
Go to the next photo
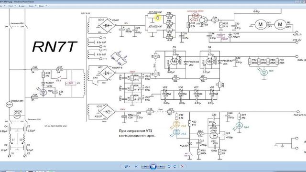tap(161, 167)
